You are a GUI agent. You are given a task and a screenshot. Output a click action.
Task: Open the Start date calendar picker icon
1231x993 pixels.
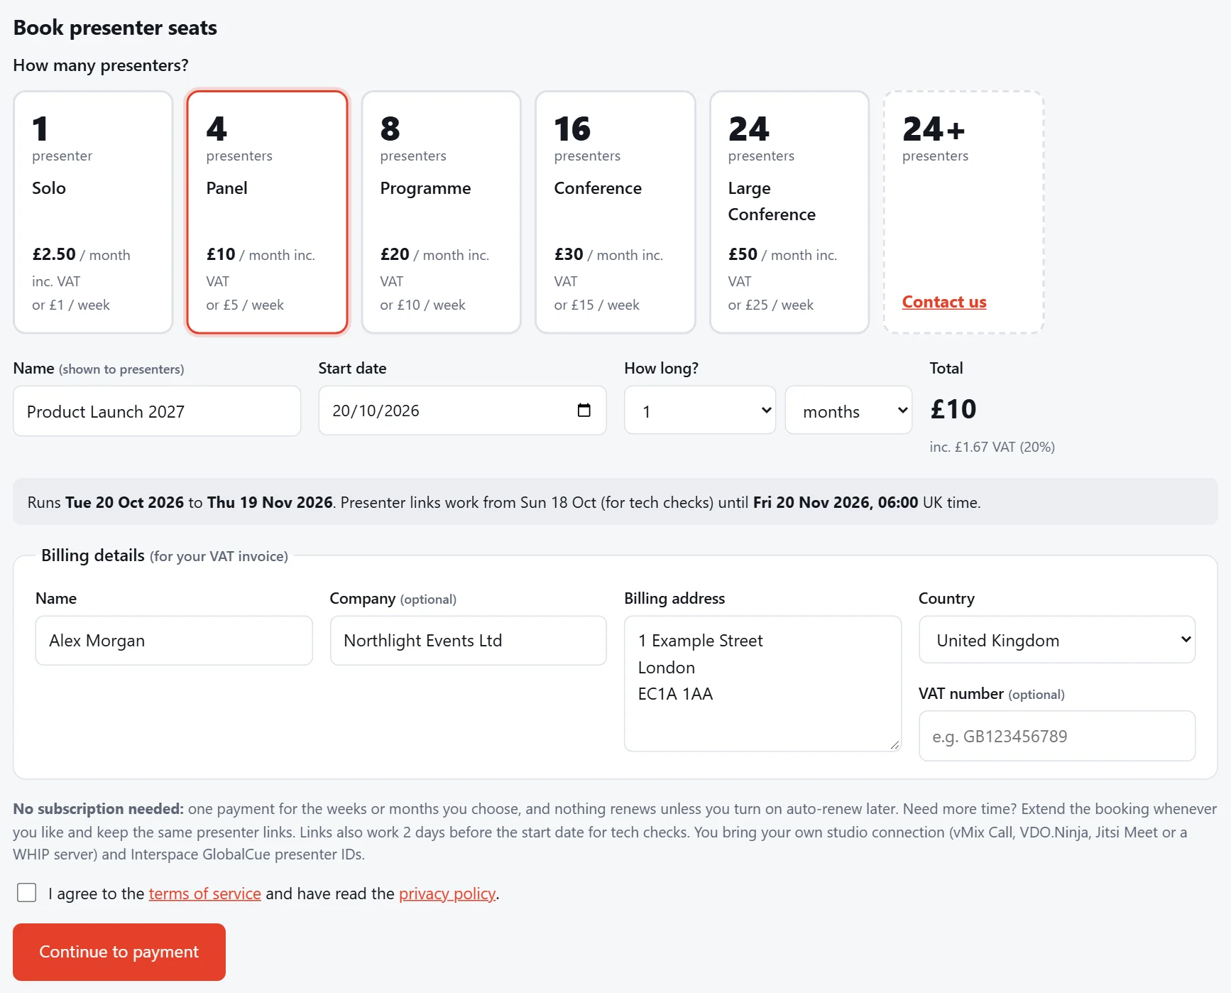click(x=584, y=410)
